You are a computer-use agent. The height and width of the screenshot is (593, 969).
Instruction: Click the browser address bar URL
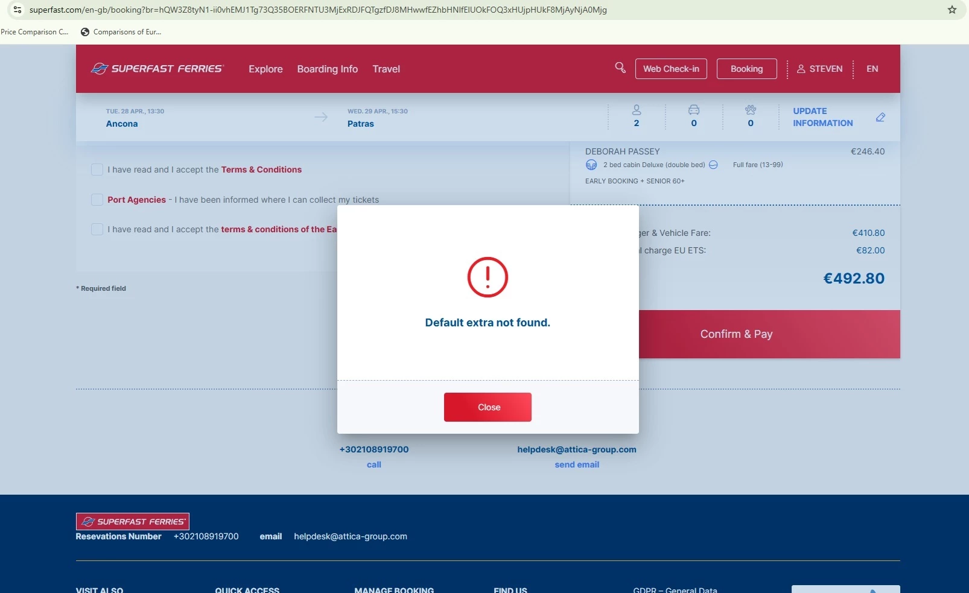pos(318,10)
